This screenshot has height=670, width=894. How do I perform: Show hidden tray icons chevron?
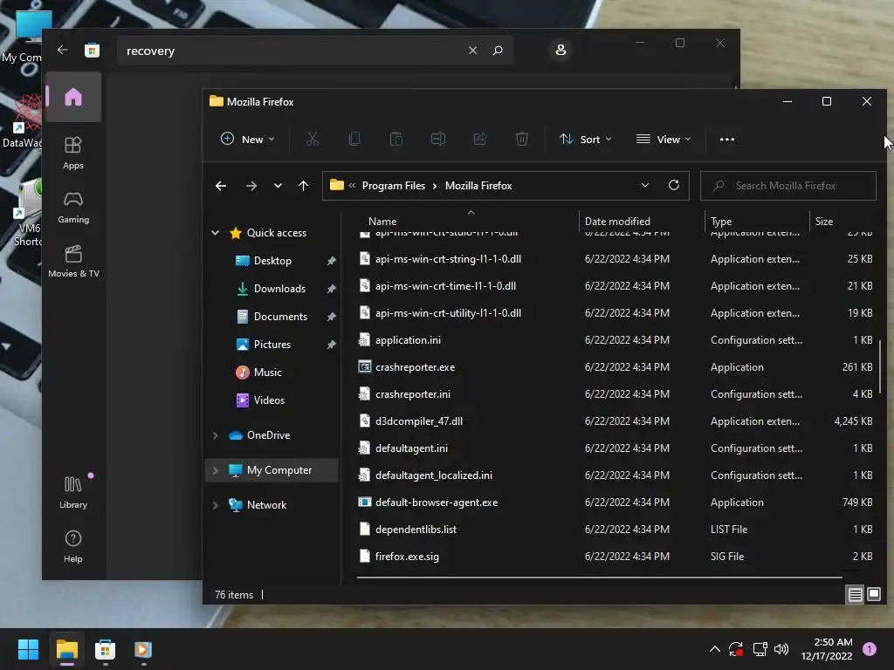point(714,649)
